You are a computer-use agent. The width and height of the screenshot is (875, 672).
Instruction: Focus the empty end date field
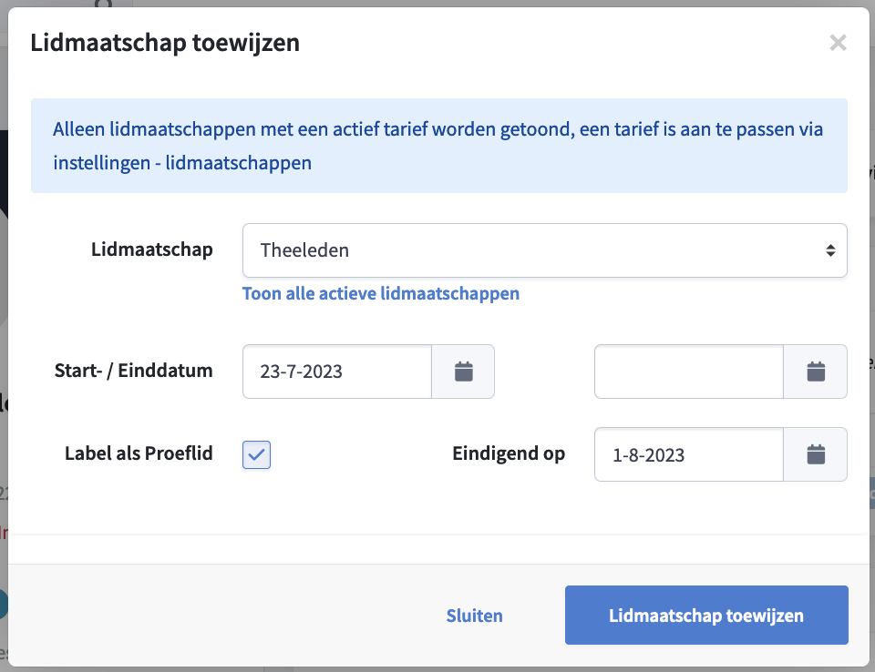[689, 372]
